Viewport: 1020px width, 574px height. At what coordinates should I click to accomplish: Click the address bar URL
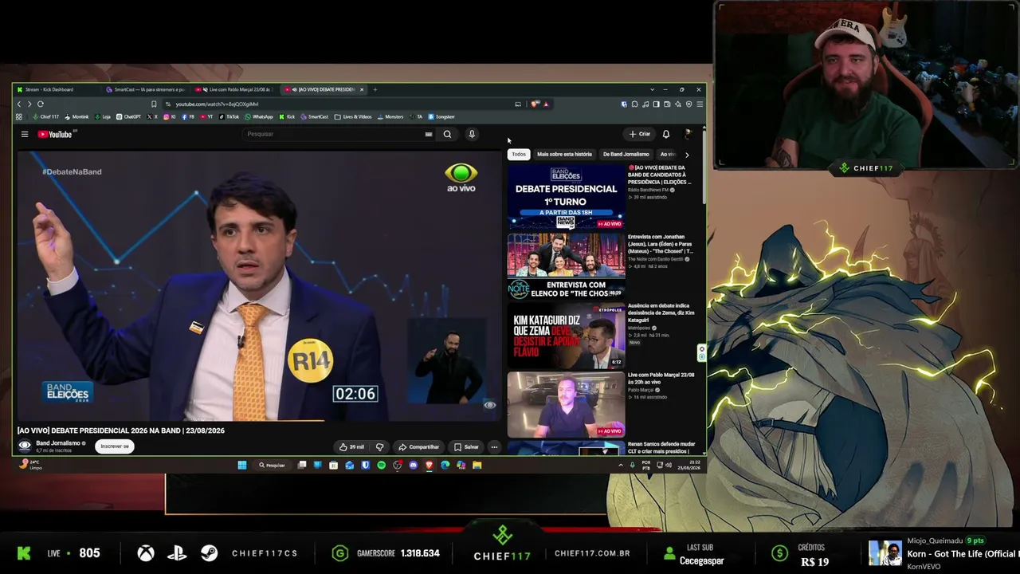click(217, 104)
